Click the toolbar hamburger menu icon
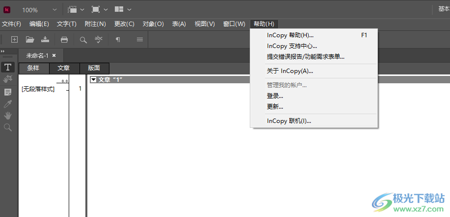Viewport: 450px width, 217px height. (140, 40)
